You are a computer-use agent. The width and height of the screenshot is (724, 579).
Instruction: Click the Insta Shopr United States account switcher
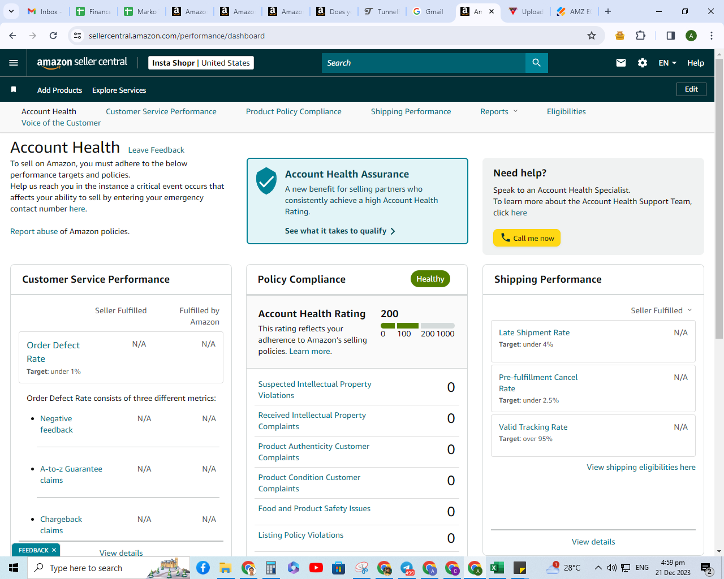pyautogui.click(x=201, y=63)
